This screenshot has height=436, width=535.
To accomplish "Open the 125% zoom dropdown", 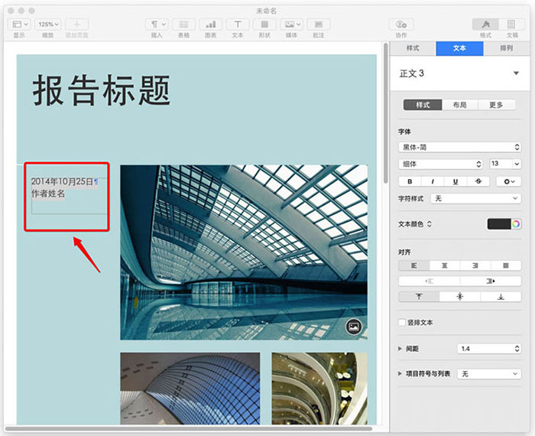I will point(48,24).
